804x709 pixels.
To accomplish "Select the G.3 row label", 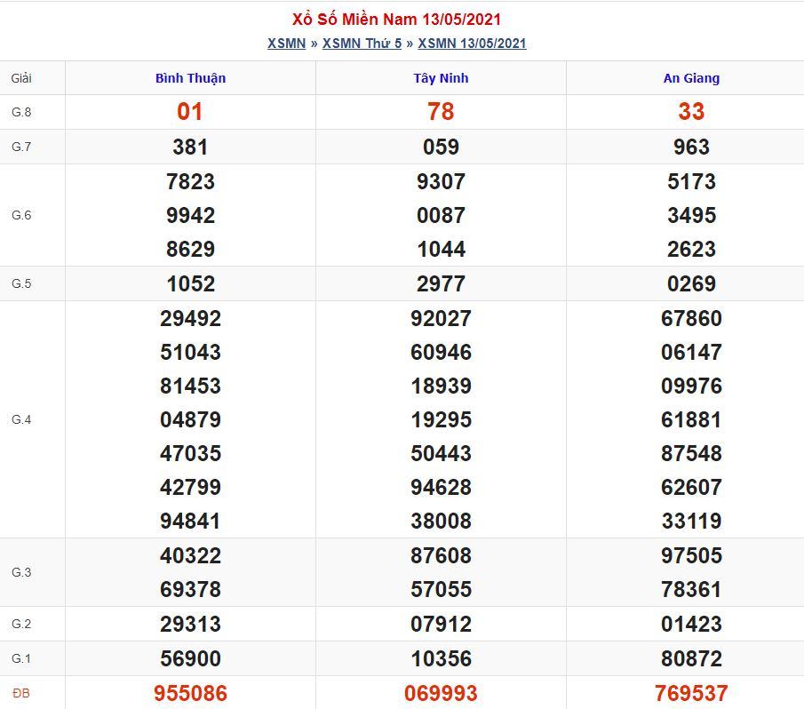I will click(21, 572).
